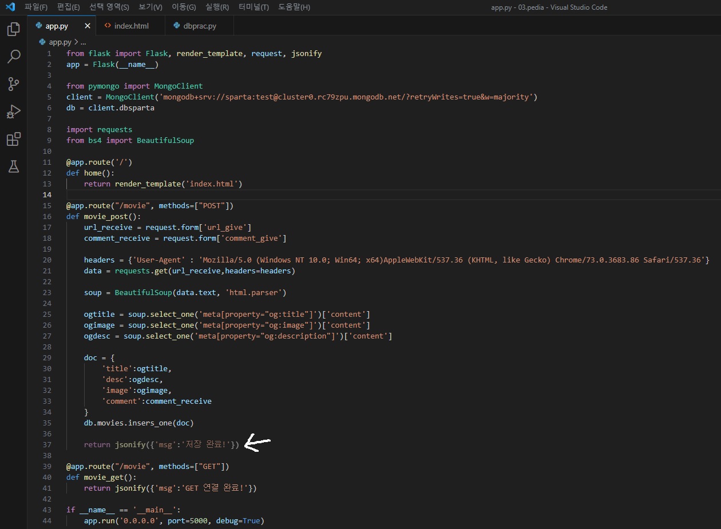Viewport: 721px width, 529px height.
Task: Open the Extensions view
Action: (x=13, y=139)
